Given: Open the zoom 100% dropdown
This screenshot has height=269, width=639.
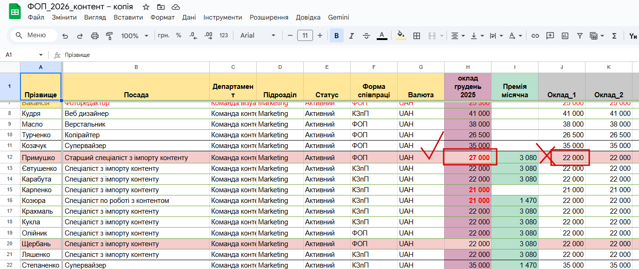Looking at the screenshot, I should [x=134, y=36].
